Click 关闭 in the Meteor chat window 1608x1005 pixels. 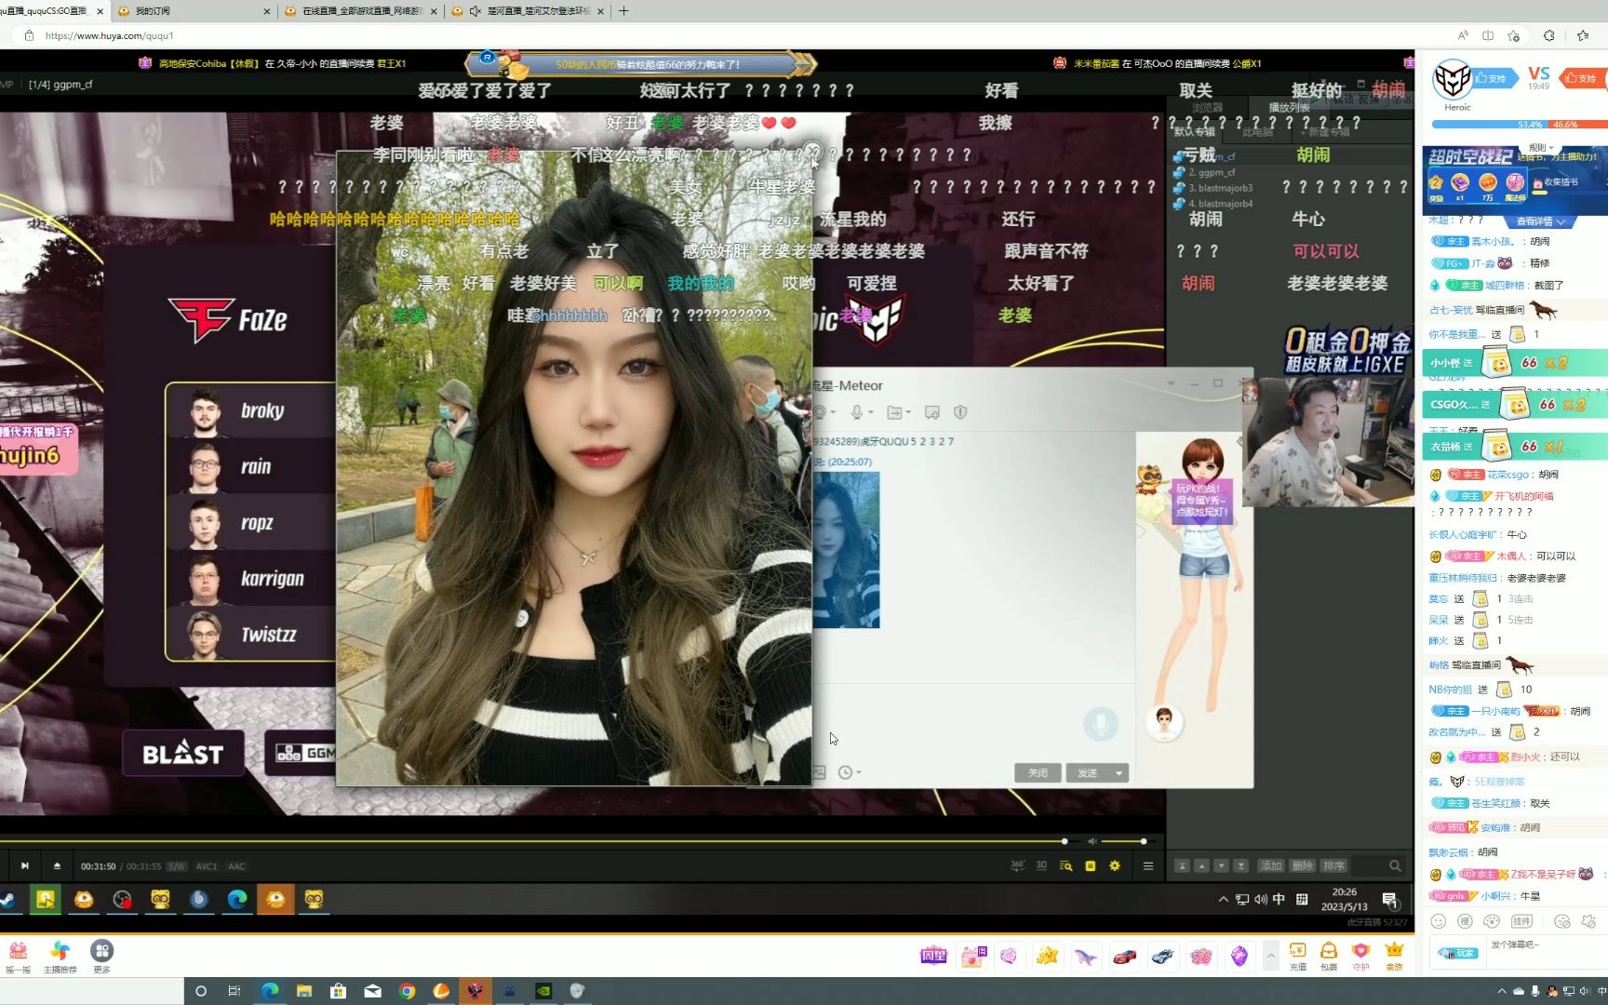pos(1038,772)
